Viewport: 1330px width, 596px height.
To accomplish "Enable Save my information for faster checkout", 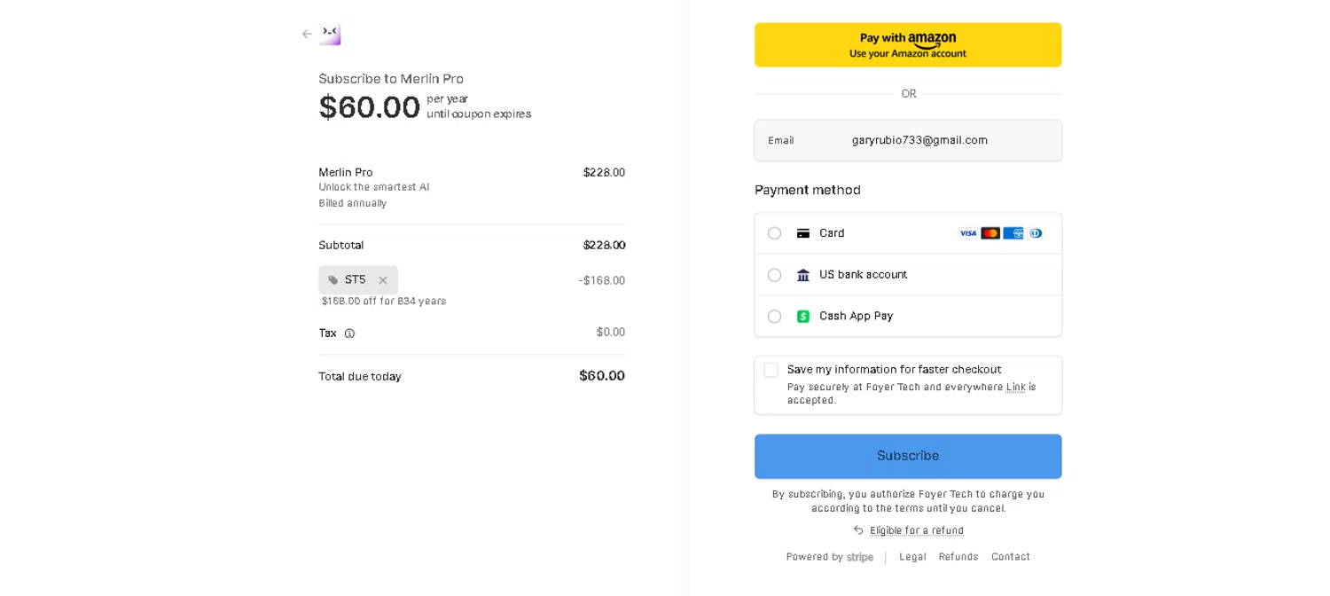I will tap(771, 370).
